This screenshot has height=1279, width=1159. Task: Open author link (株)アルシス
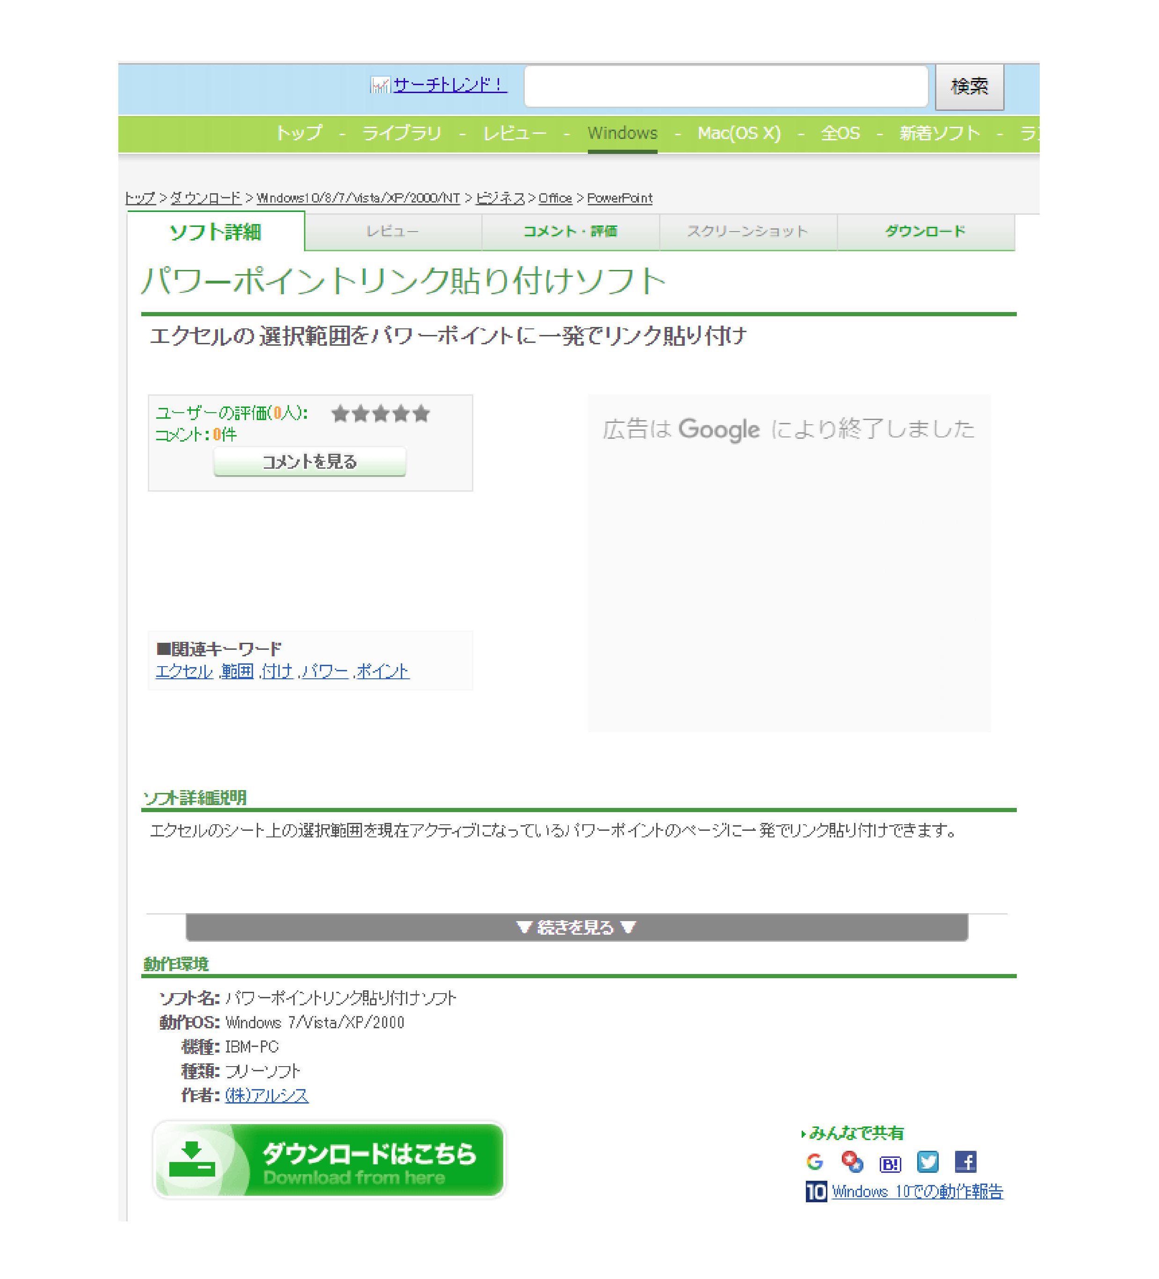(x=267, y=1095)
